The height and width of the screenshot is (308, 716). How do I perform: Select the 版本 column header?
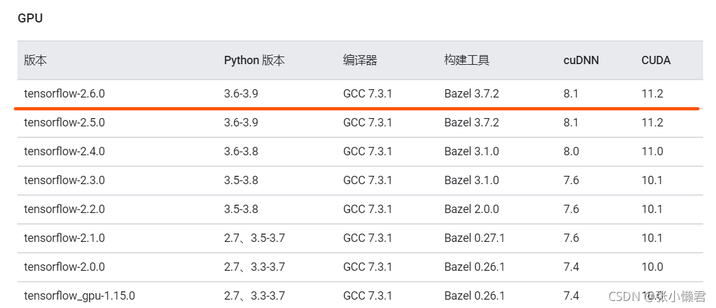(x=35, y=60)
